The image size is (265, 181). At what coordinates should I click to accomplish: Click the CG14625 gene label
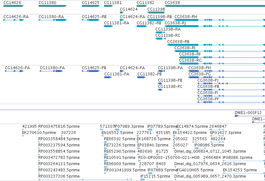pos(91,3)
